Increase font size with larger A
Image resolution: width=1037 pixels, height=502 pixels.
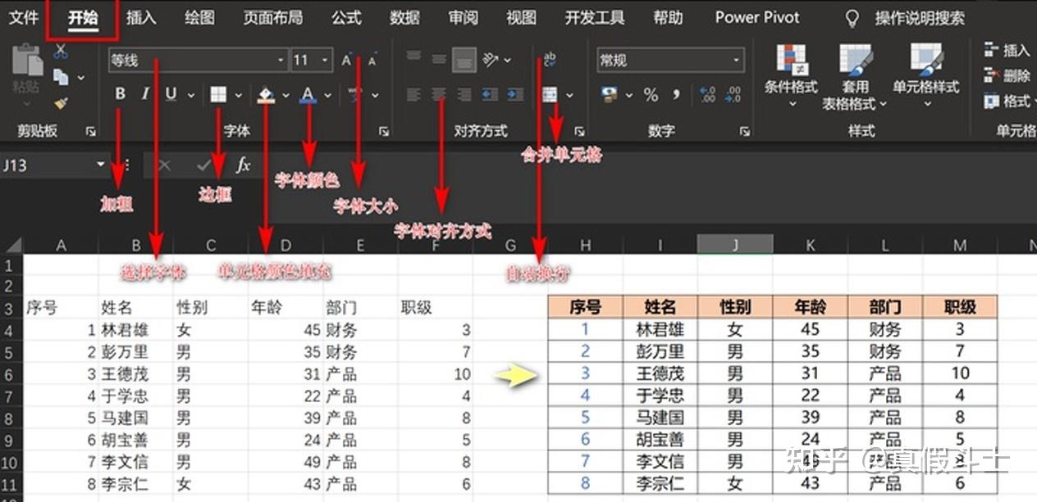tap(347, 60)
